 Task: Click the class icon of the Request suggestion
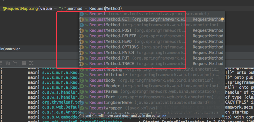tap(82, 14)
